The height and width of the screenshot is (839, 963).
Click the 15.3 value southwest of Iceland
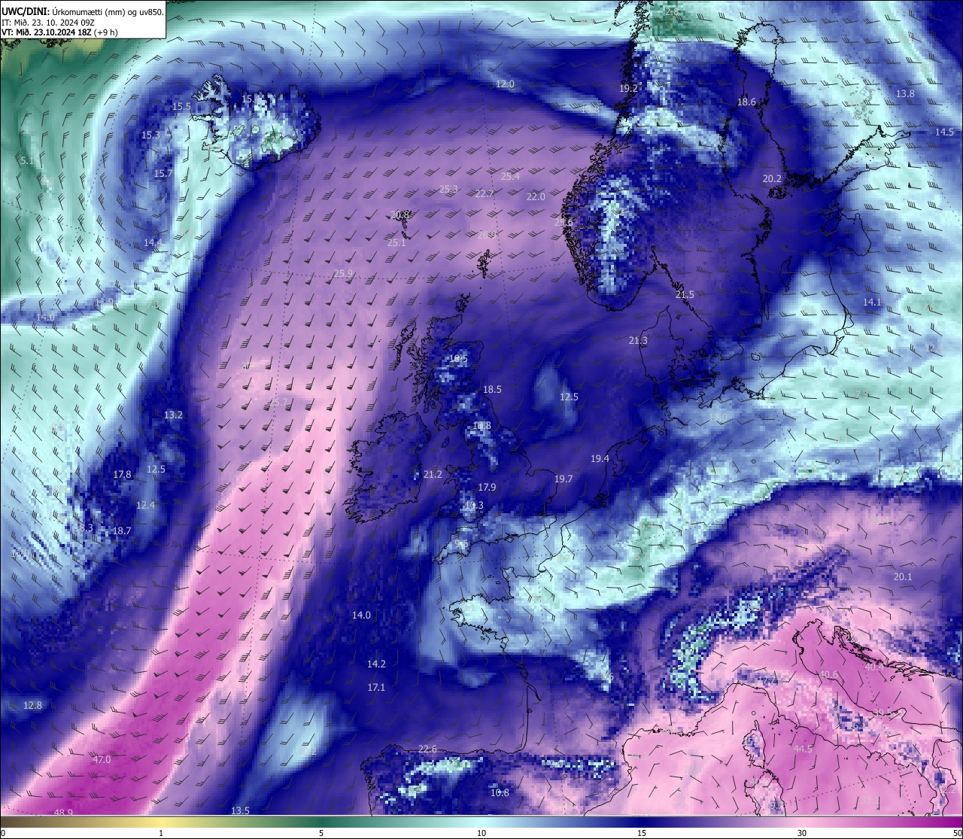150,135
